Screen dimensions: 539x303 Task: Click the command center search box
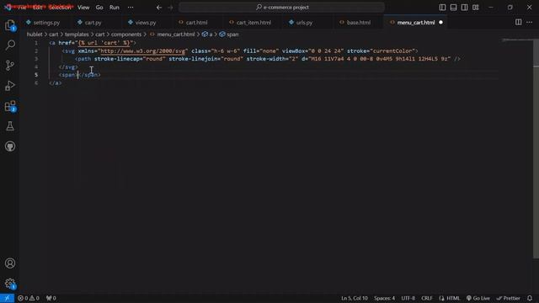[281, 8]
